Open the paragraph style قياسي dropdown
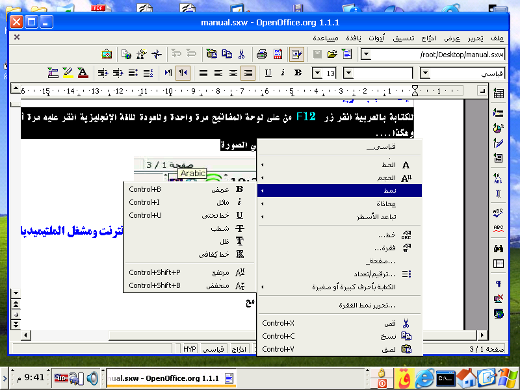 (425, 73)
